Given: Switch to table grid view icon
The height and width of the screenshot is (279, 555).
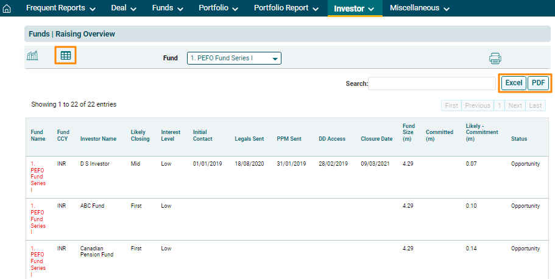Looking at the screenshot, I should tap(65, 56).
